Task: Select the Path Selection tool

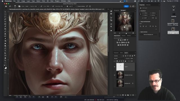Action: pyautogui.click(x=5, y=53)
